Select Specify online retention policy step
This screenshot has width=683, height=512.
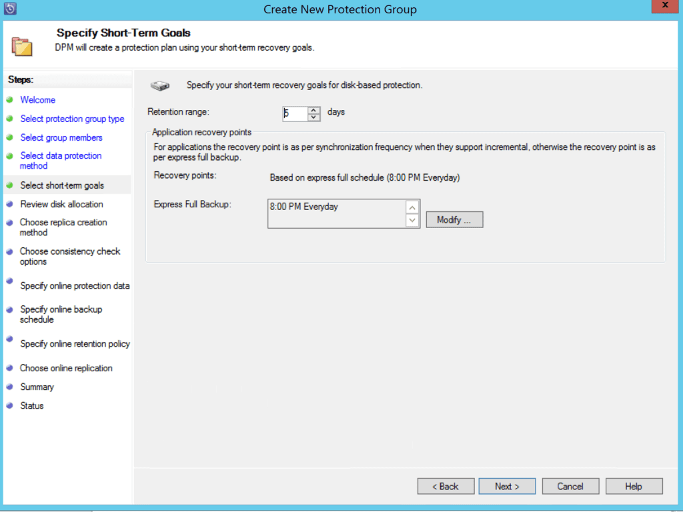point(75,343)
